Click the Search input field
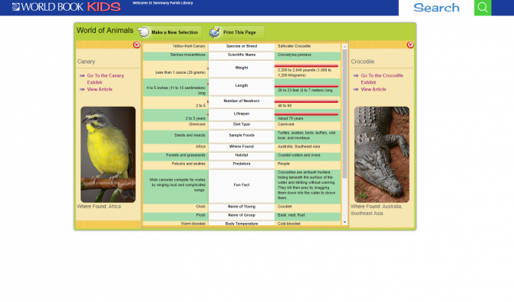This screenshot has width=514, height=302. pyautogui.click(x=437, y=8)
